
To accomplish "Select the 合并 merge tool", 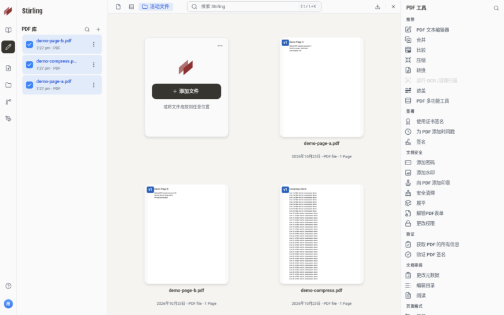I will click(421, 40).
